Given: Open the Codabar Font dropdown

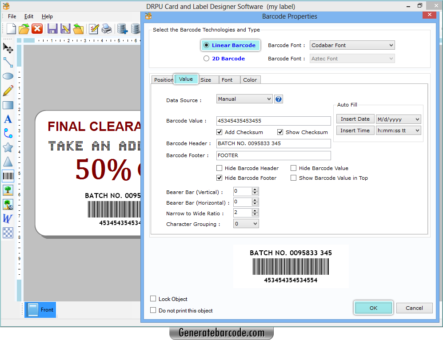Looking at the screenshot, I should [x=352, y=45].
